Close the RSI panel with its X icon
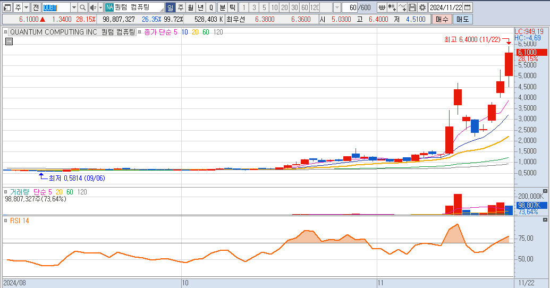Viewport: 550px width, 288px height. point(545,219)
